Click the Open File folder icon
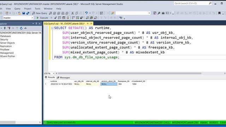This screenshot has width=226, height=127. point(19,13)
